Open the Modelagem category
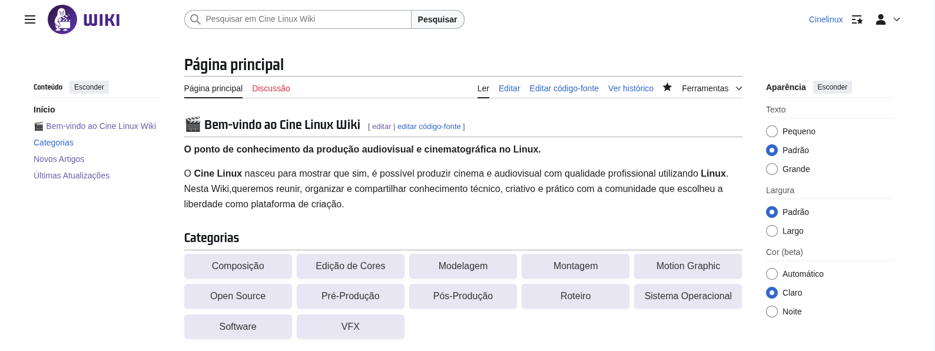 463,266
